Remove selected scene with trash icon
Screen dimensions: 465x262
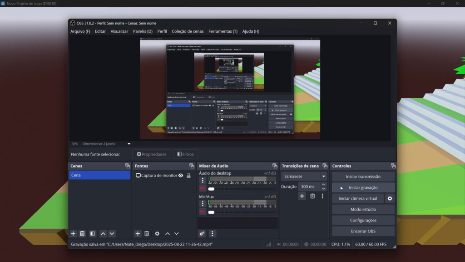[x=82, y=234]
